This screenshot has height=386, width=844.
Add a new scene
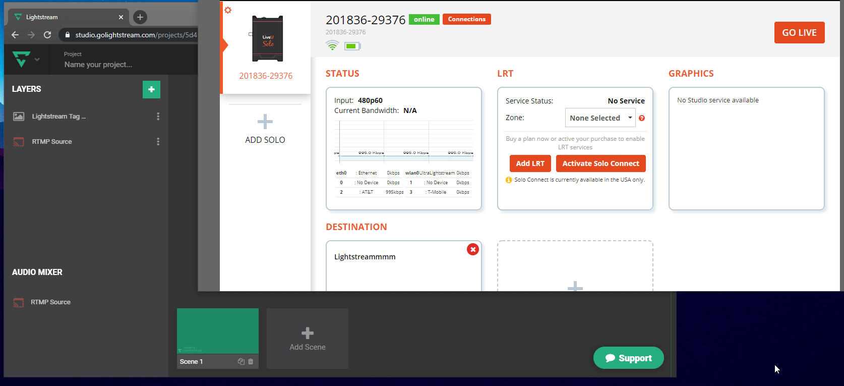(308, 339)
